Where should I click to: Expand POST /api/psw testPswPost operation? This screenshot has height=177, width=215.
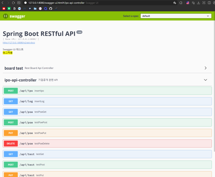coord(107,122)
